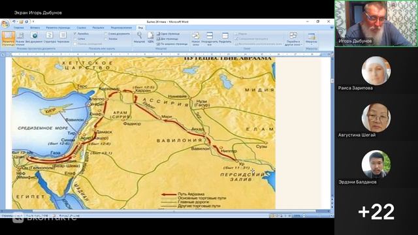Screen dimensions: 418x235
Task: Toggle the Эскизы thumbnails checkbox
Action: [111, 39]
